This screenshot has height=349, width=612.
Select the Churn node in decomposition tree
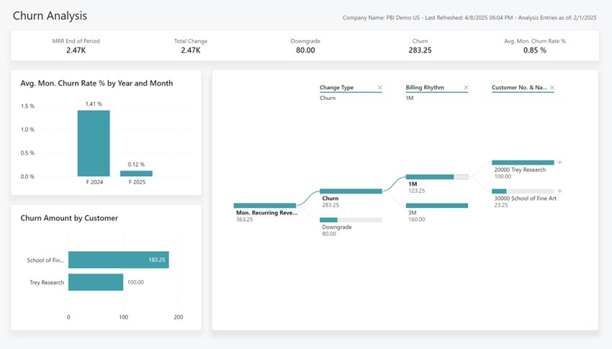[x=351, y=191]
